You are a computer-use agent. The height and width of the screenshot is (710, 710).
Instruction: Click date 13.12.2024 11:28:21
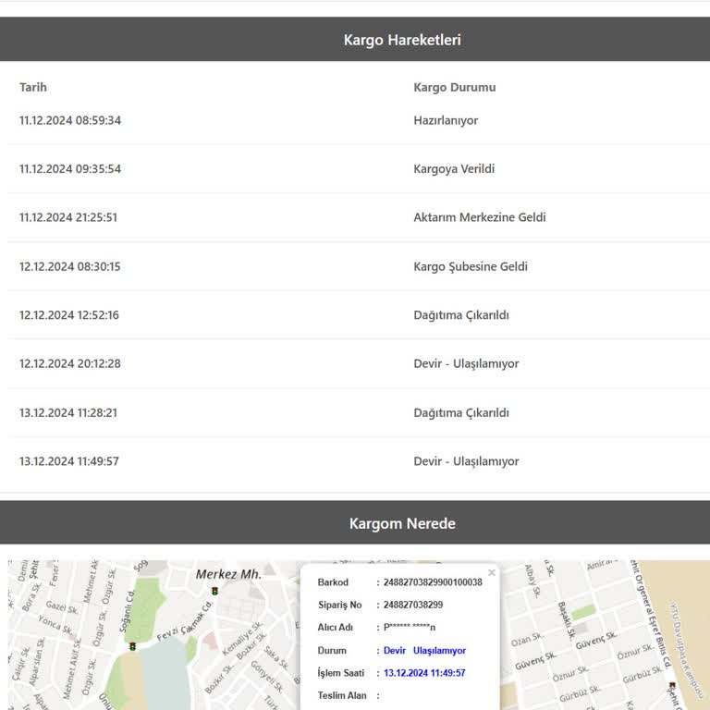tap(68, 412)
